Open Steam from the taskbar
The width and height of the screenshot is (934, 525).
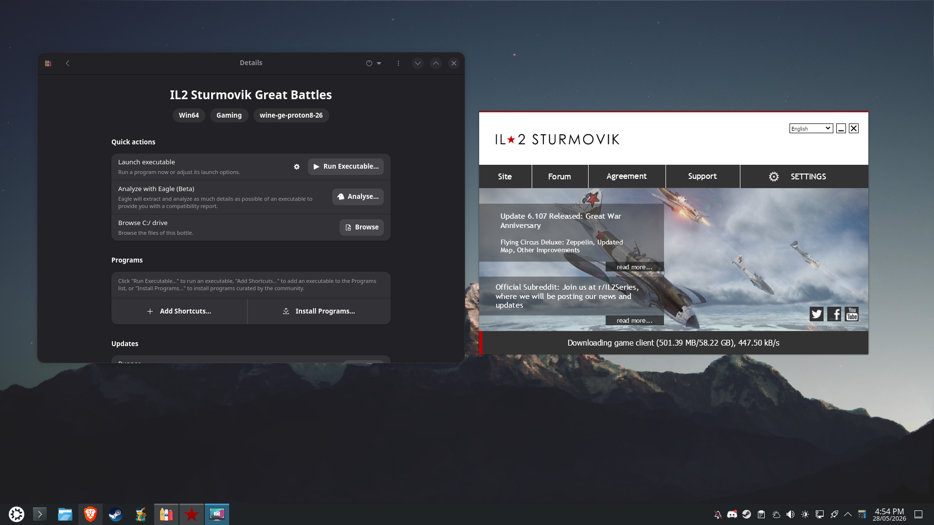(116, 514)
